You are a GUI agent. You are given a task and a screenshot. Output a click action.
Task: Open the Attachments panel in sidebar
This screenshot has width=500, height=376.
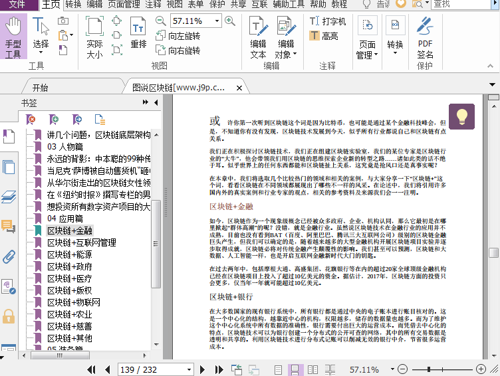click(x=9, y=257)
